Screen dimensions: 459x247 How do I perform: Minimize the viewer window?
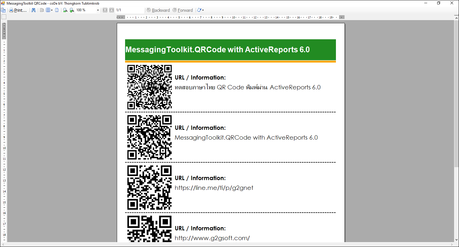coord(426,3)
